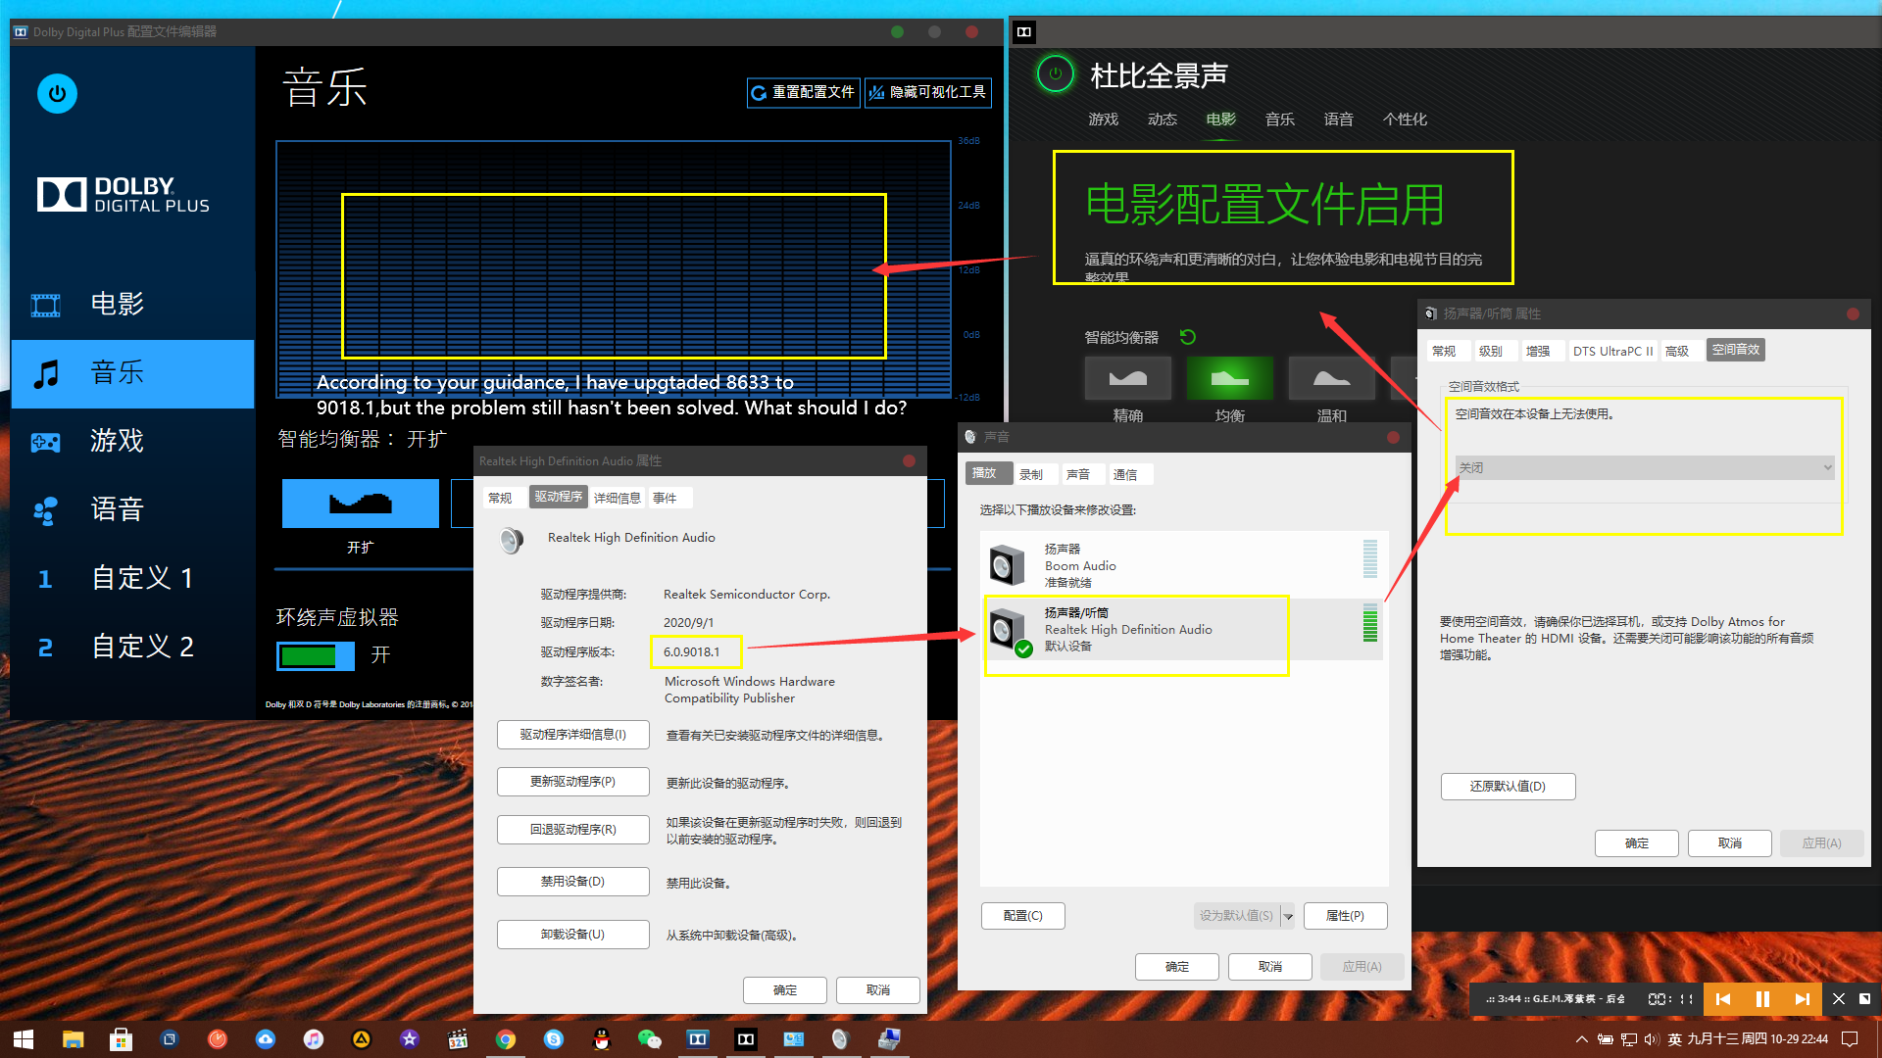Open volume control in system tray

(x=1651, y=1039)
